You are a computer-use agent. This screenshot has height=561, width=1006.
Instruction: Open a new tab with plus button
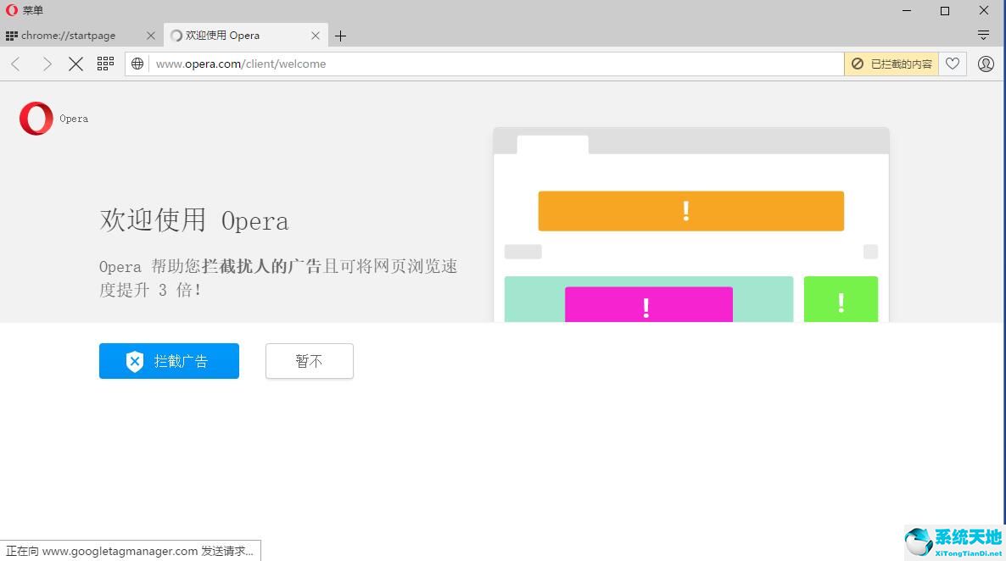pyautogui.click(x=341, y=36)
